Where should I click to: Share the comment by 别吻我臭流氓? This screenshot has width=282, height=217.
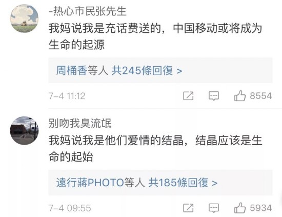188,208
